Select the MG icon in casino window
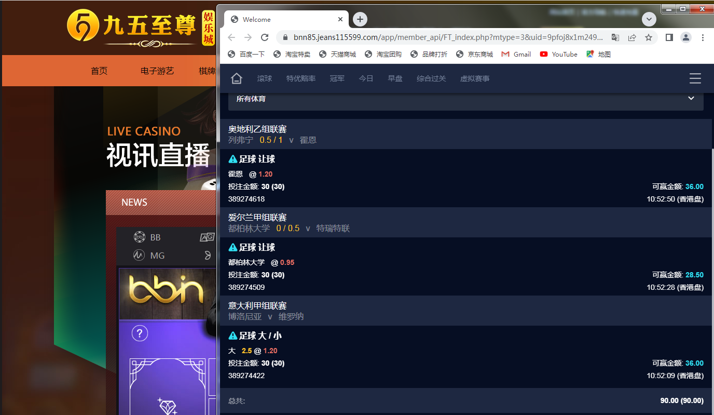 [x=139, y=255]
